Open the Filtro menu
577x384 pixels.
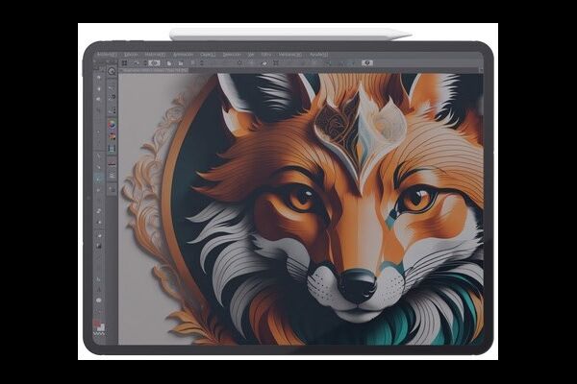point(265,55)
